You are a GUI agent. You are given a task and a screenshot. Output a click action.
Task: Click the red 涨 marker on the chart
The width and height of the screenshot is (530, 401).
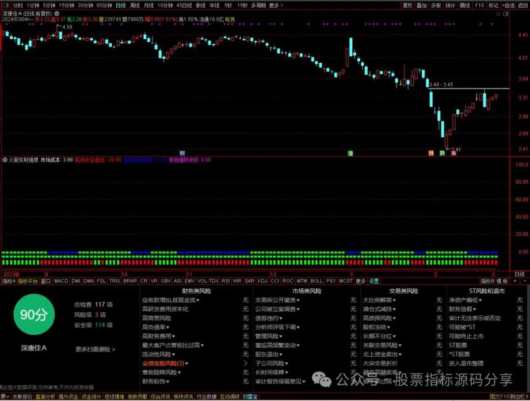[453, 153]
